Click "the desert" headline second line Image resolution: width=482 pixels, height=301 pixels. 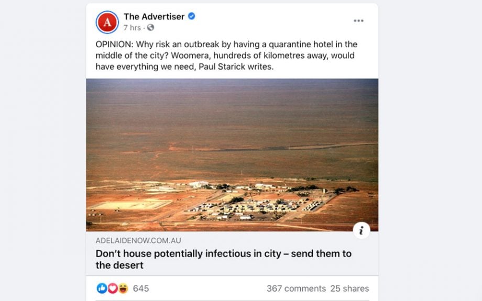119,265
